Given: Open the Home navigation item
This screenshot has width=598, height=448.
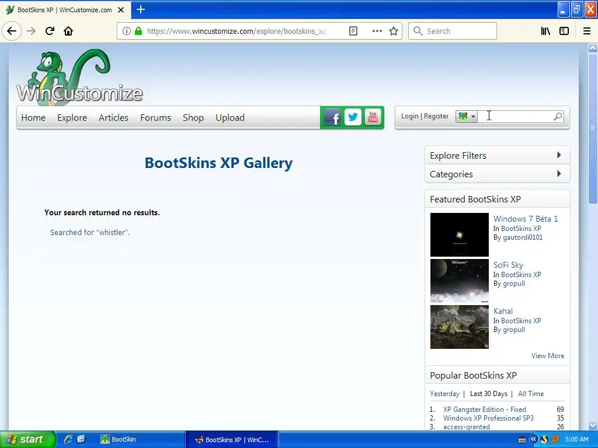Looking at the screenshot, I should click(33, 118).
